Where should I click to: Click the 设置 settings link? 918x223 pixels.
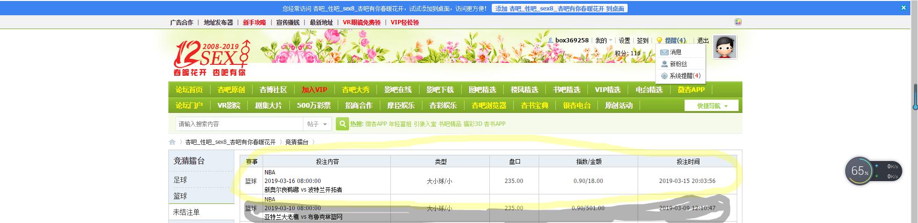tap(624, 41)
